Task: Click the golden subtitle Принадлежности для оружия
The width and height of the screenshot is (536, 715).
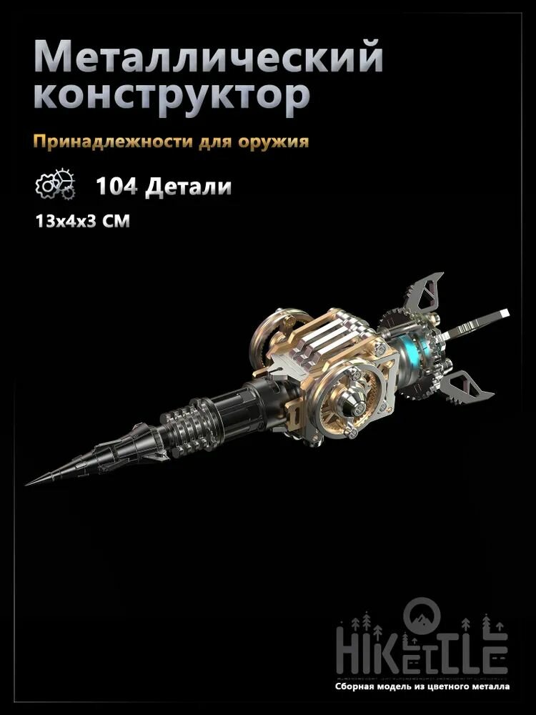Action: (171, 142)
